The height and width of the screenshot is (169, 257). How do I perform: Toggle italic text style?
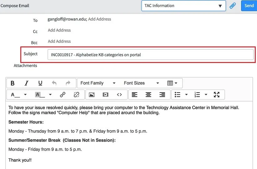[x=27, y=83]
